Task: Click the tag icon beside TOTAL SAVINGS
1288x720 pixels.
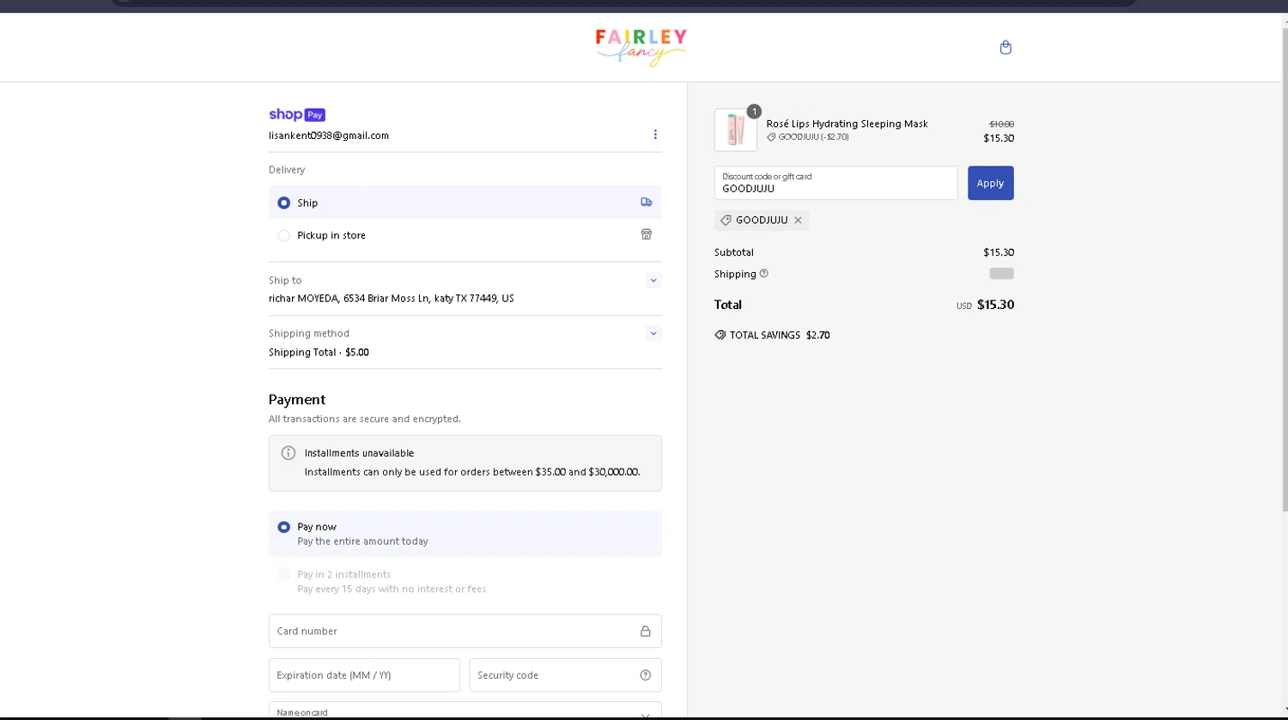Action: point(720,336)
